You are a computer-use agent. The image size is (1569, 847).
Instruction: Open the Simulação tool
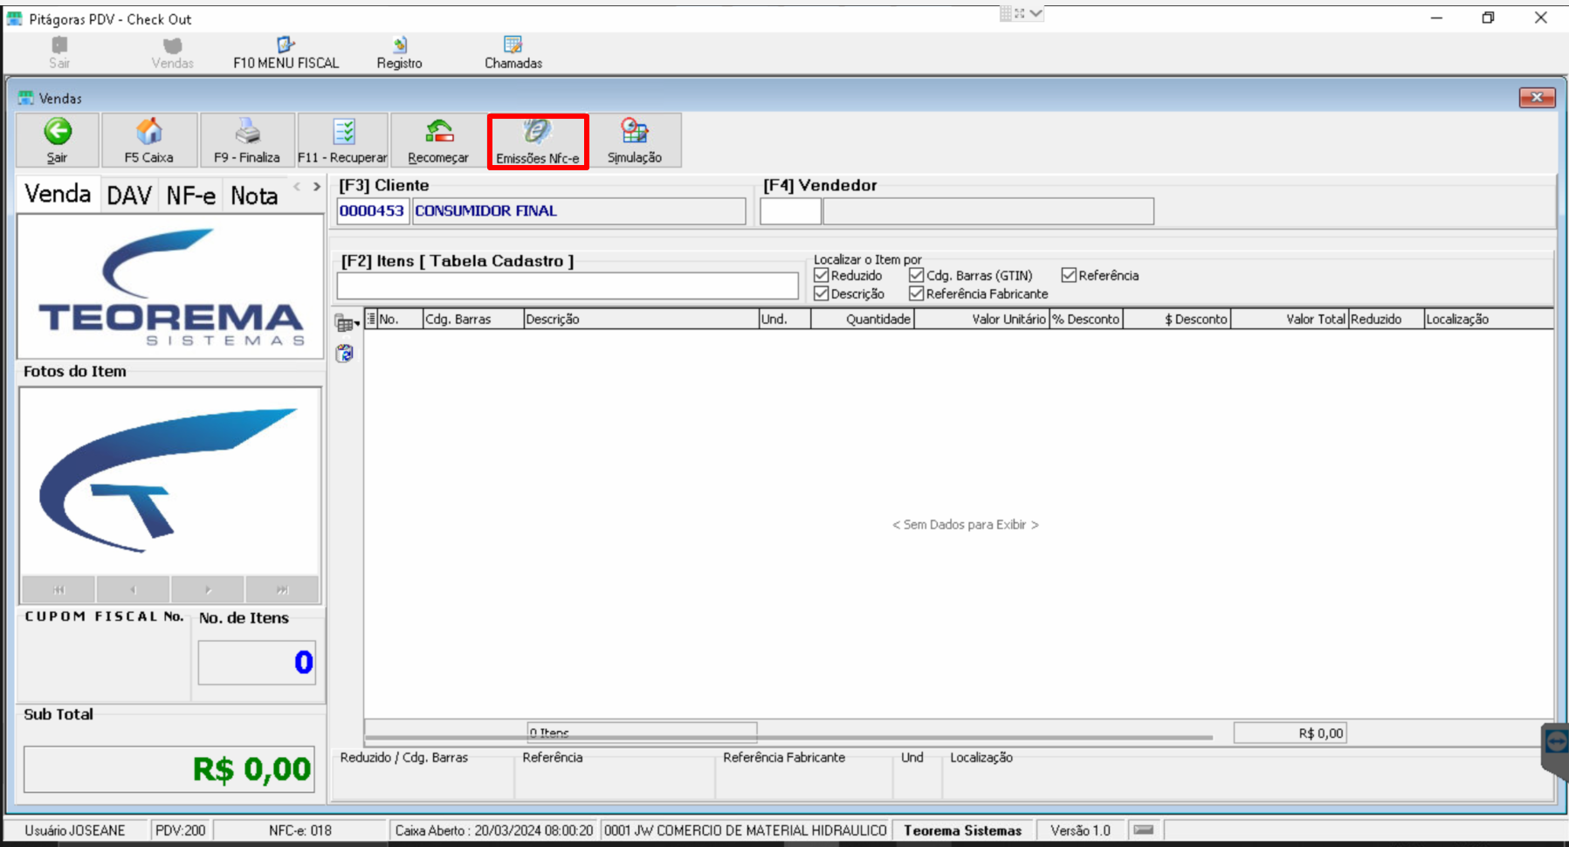635,140
